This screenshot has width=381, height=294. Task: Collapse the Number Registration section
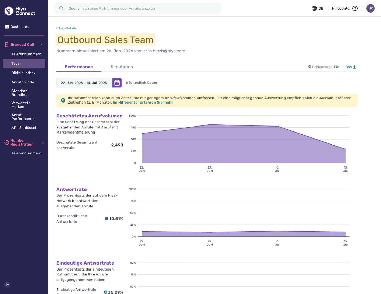[x=42, y=142]
